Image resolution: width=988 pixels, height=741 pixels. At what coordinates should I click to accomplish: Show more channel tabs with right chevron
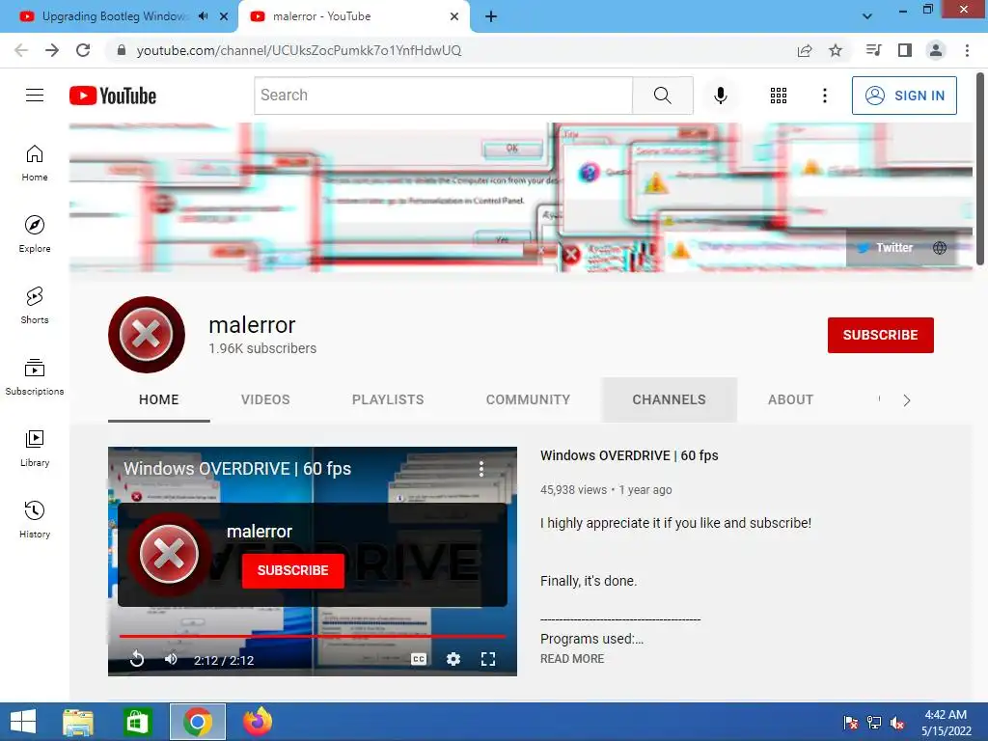pos(906,400)
